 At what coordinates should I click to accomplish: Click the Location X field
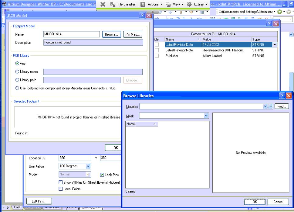[x=75, y=158]
